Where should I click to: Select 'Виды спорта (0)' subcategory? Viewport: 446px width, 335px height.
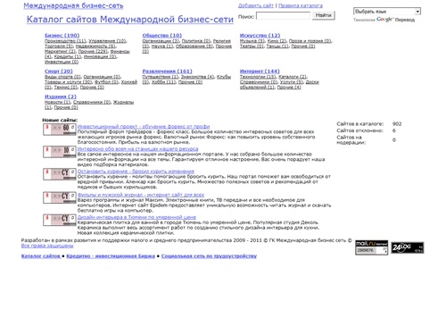[62, 77]
